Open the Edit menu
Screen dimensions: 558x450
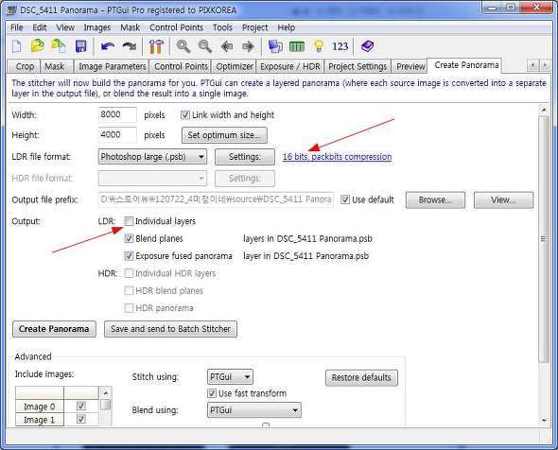pyautogui.click(x=40, y=27)
